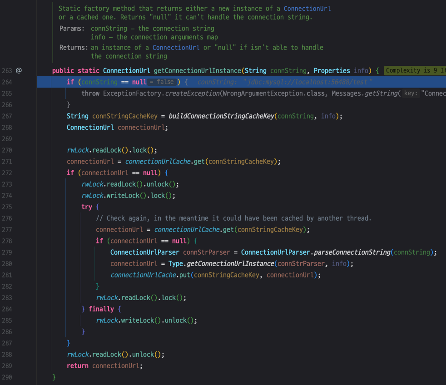
Task: Click writeLock on line 274
Action: 123,196
